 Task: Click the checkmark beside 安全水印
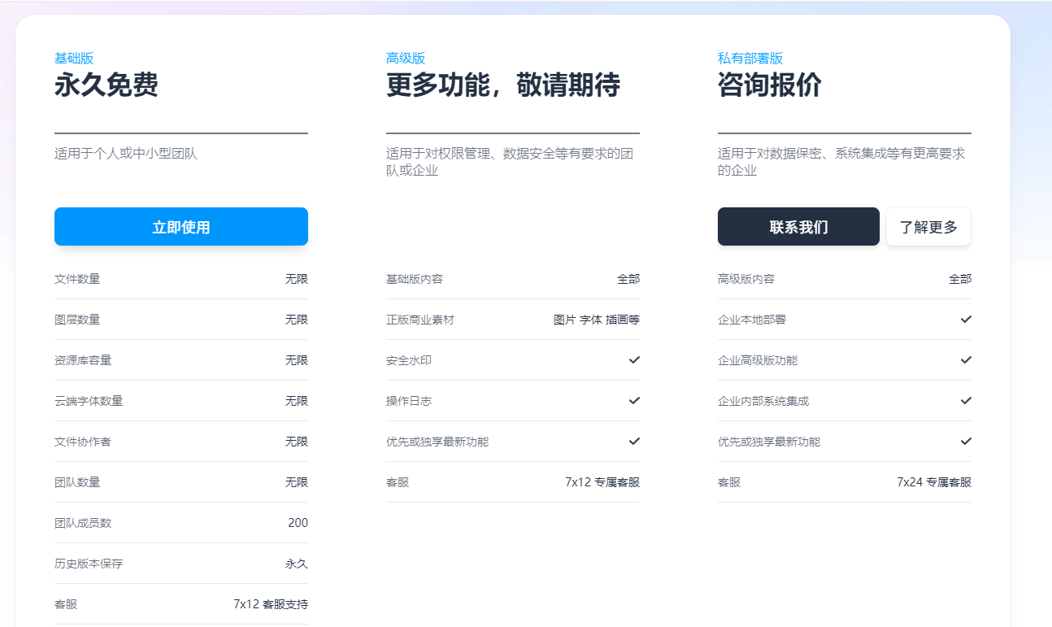coord(634,360)
